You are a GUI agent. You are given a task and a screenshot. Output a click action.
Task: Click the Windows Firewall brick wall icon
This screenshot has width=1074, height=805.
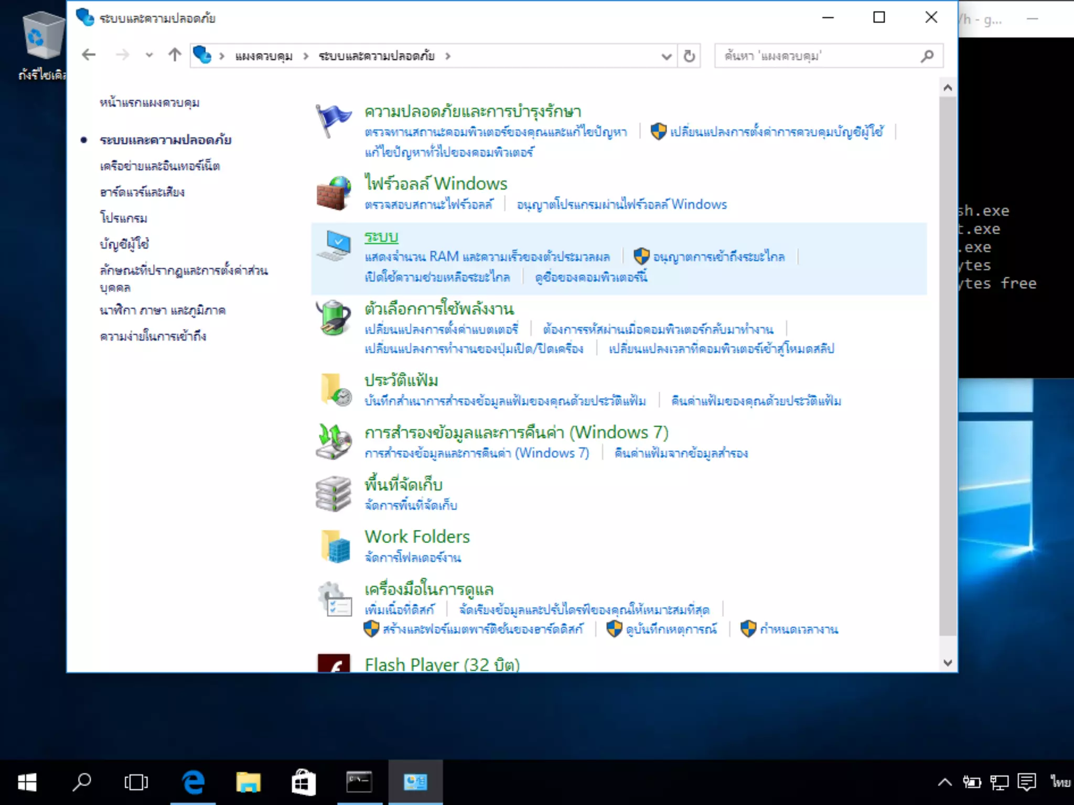pyautogui.click(x=334, y=193)
